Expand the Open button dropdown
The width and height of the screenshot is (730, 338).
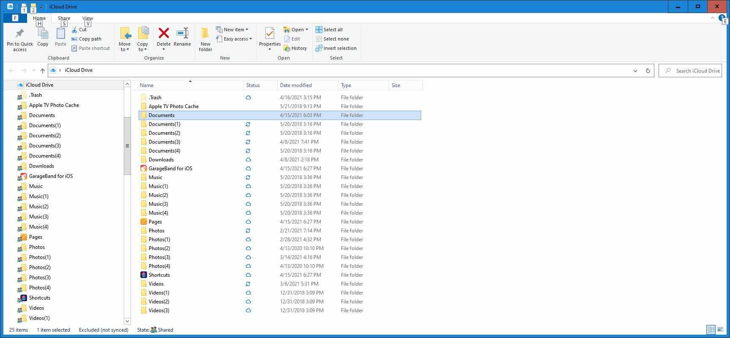click(x=307, y=30)
